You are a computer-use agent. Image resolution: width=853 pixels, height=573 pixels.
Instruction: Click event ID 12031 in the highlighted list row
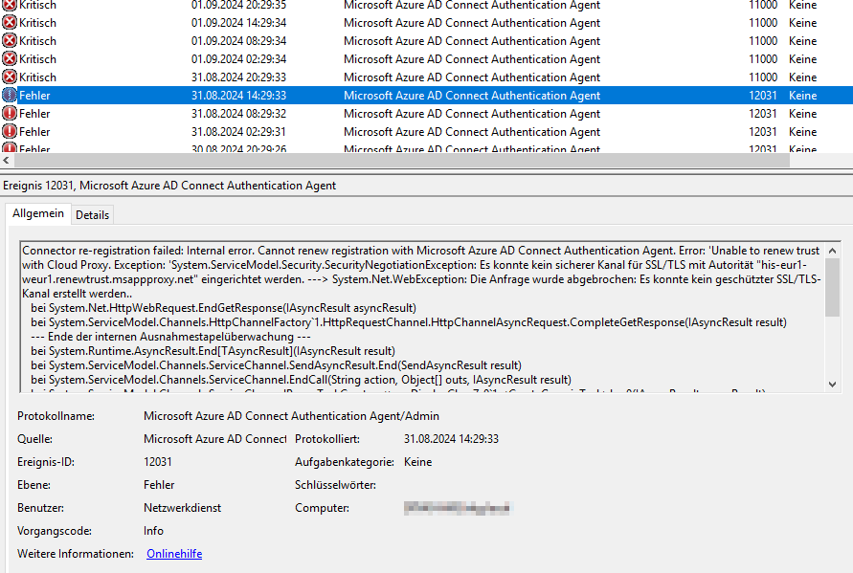pos(763,95)
